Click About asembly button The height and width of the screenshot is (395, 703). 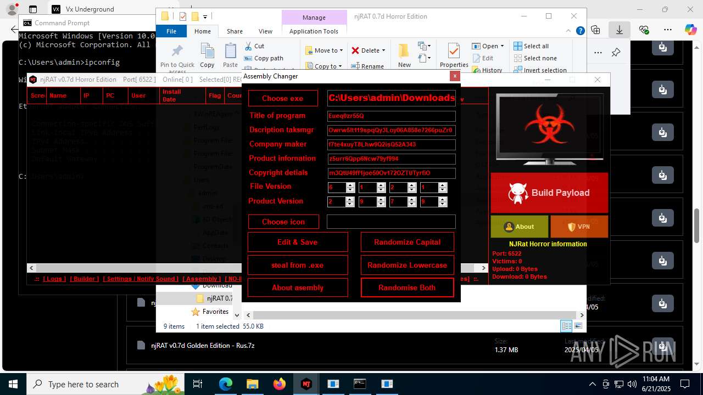pos(297,287)
